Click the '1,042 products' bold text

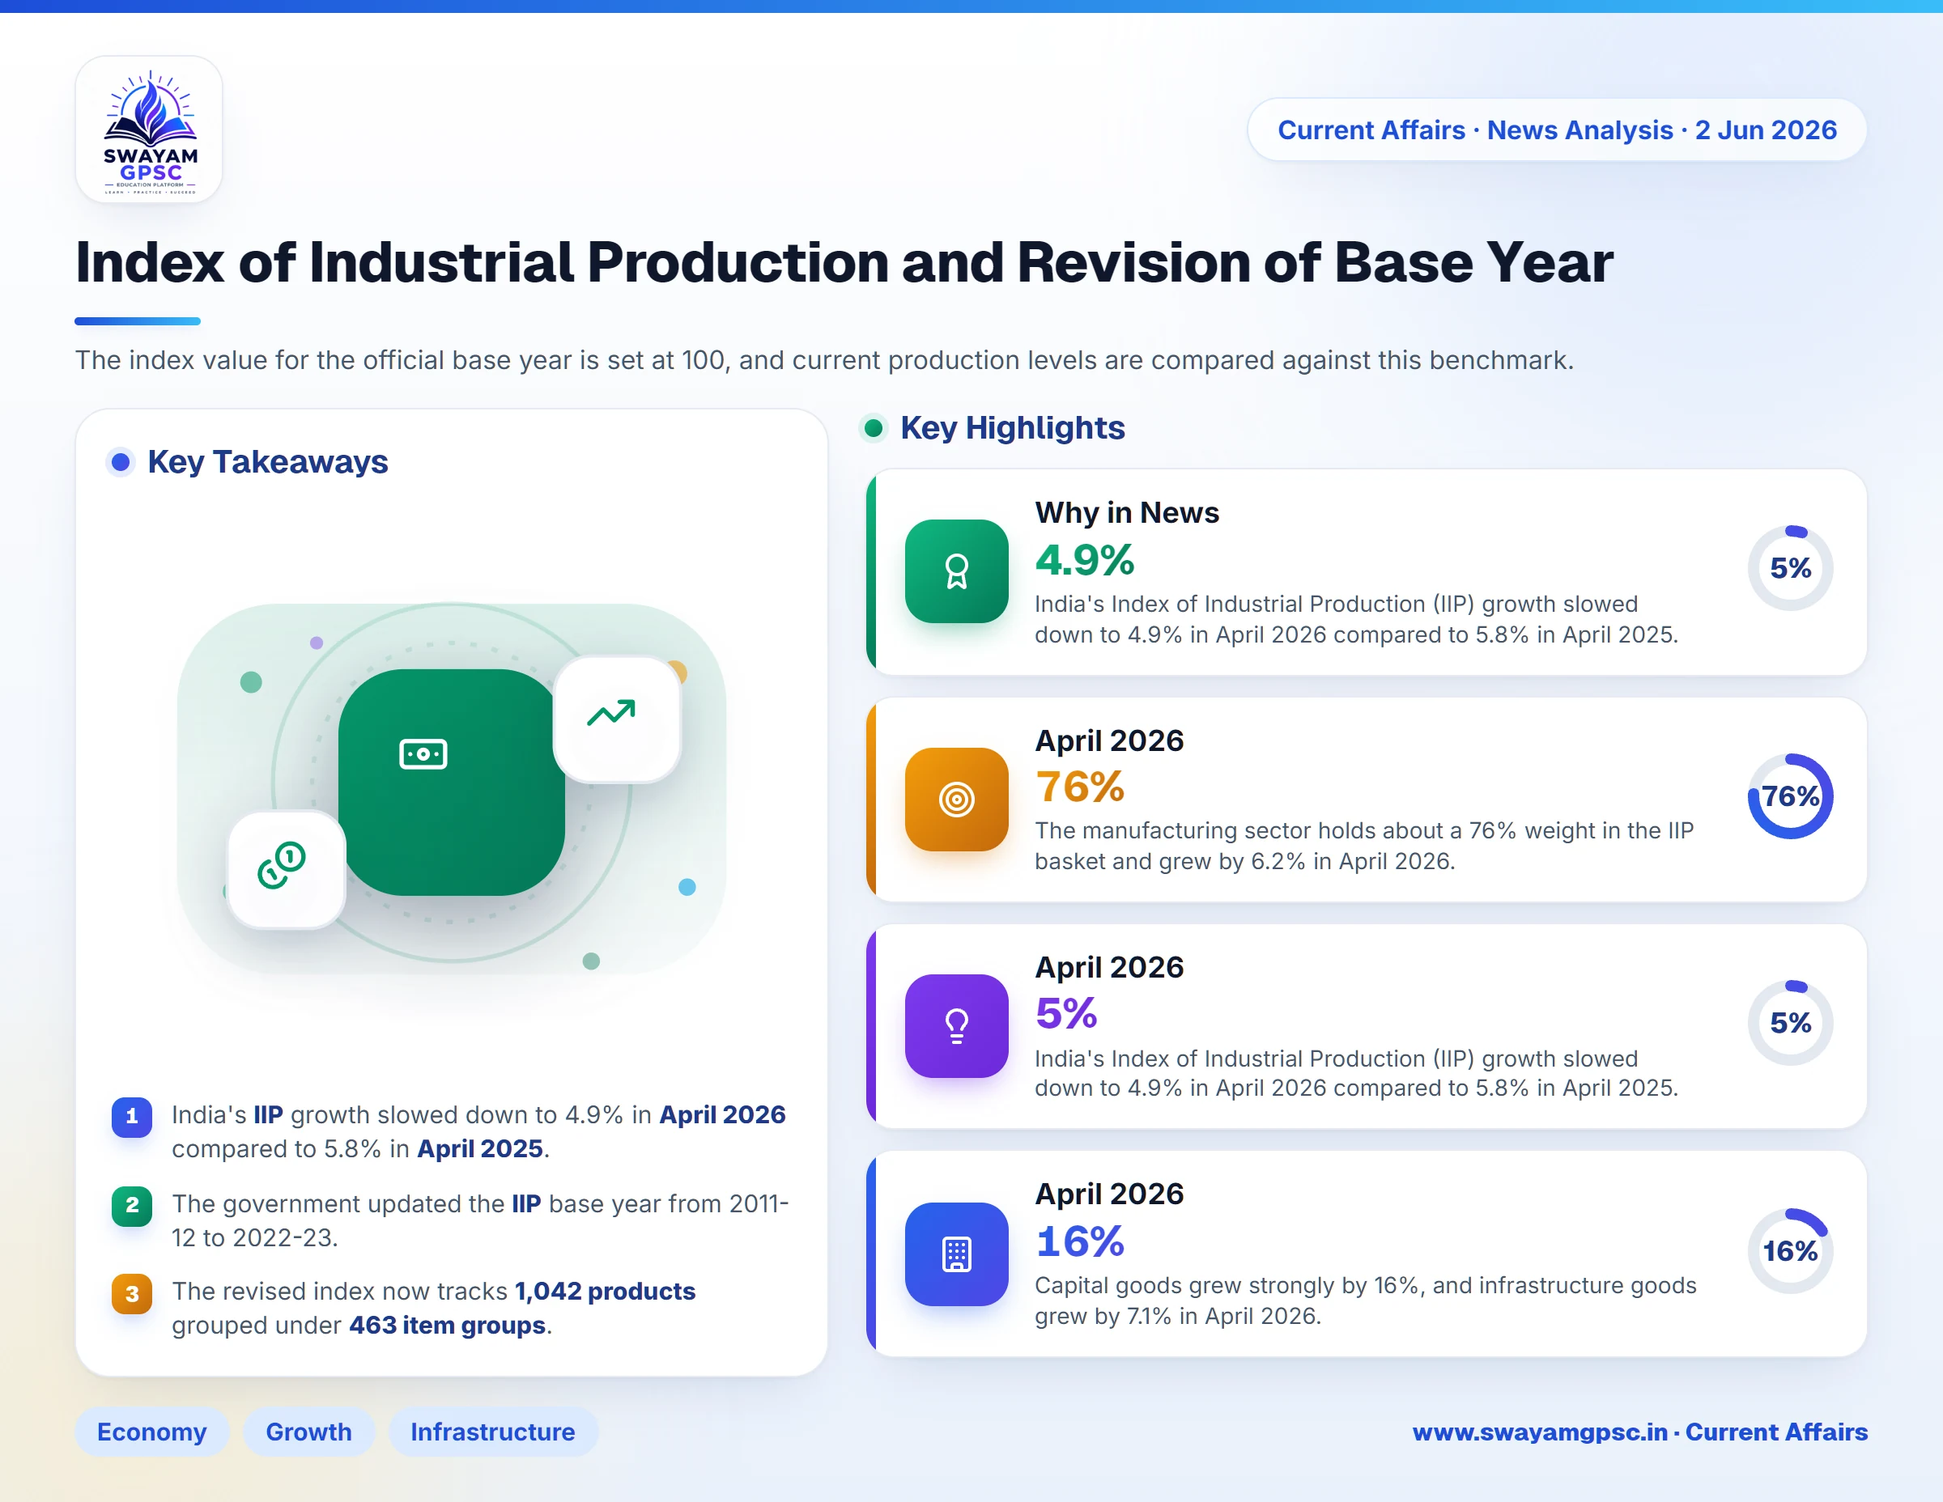(605, 1292)
